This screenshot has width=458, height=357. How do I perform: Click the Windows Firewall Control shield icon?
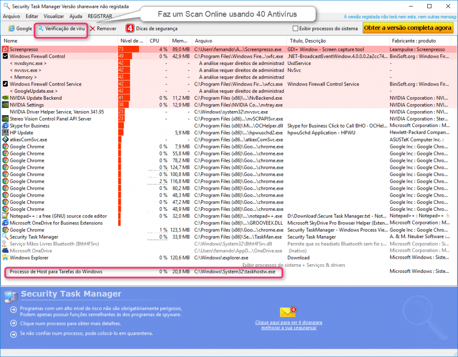click(x=4, y=56)
